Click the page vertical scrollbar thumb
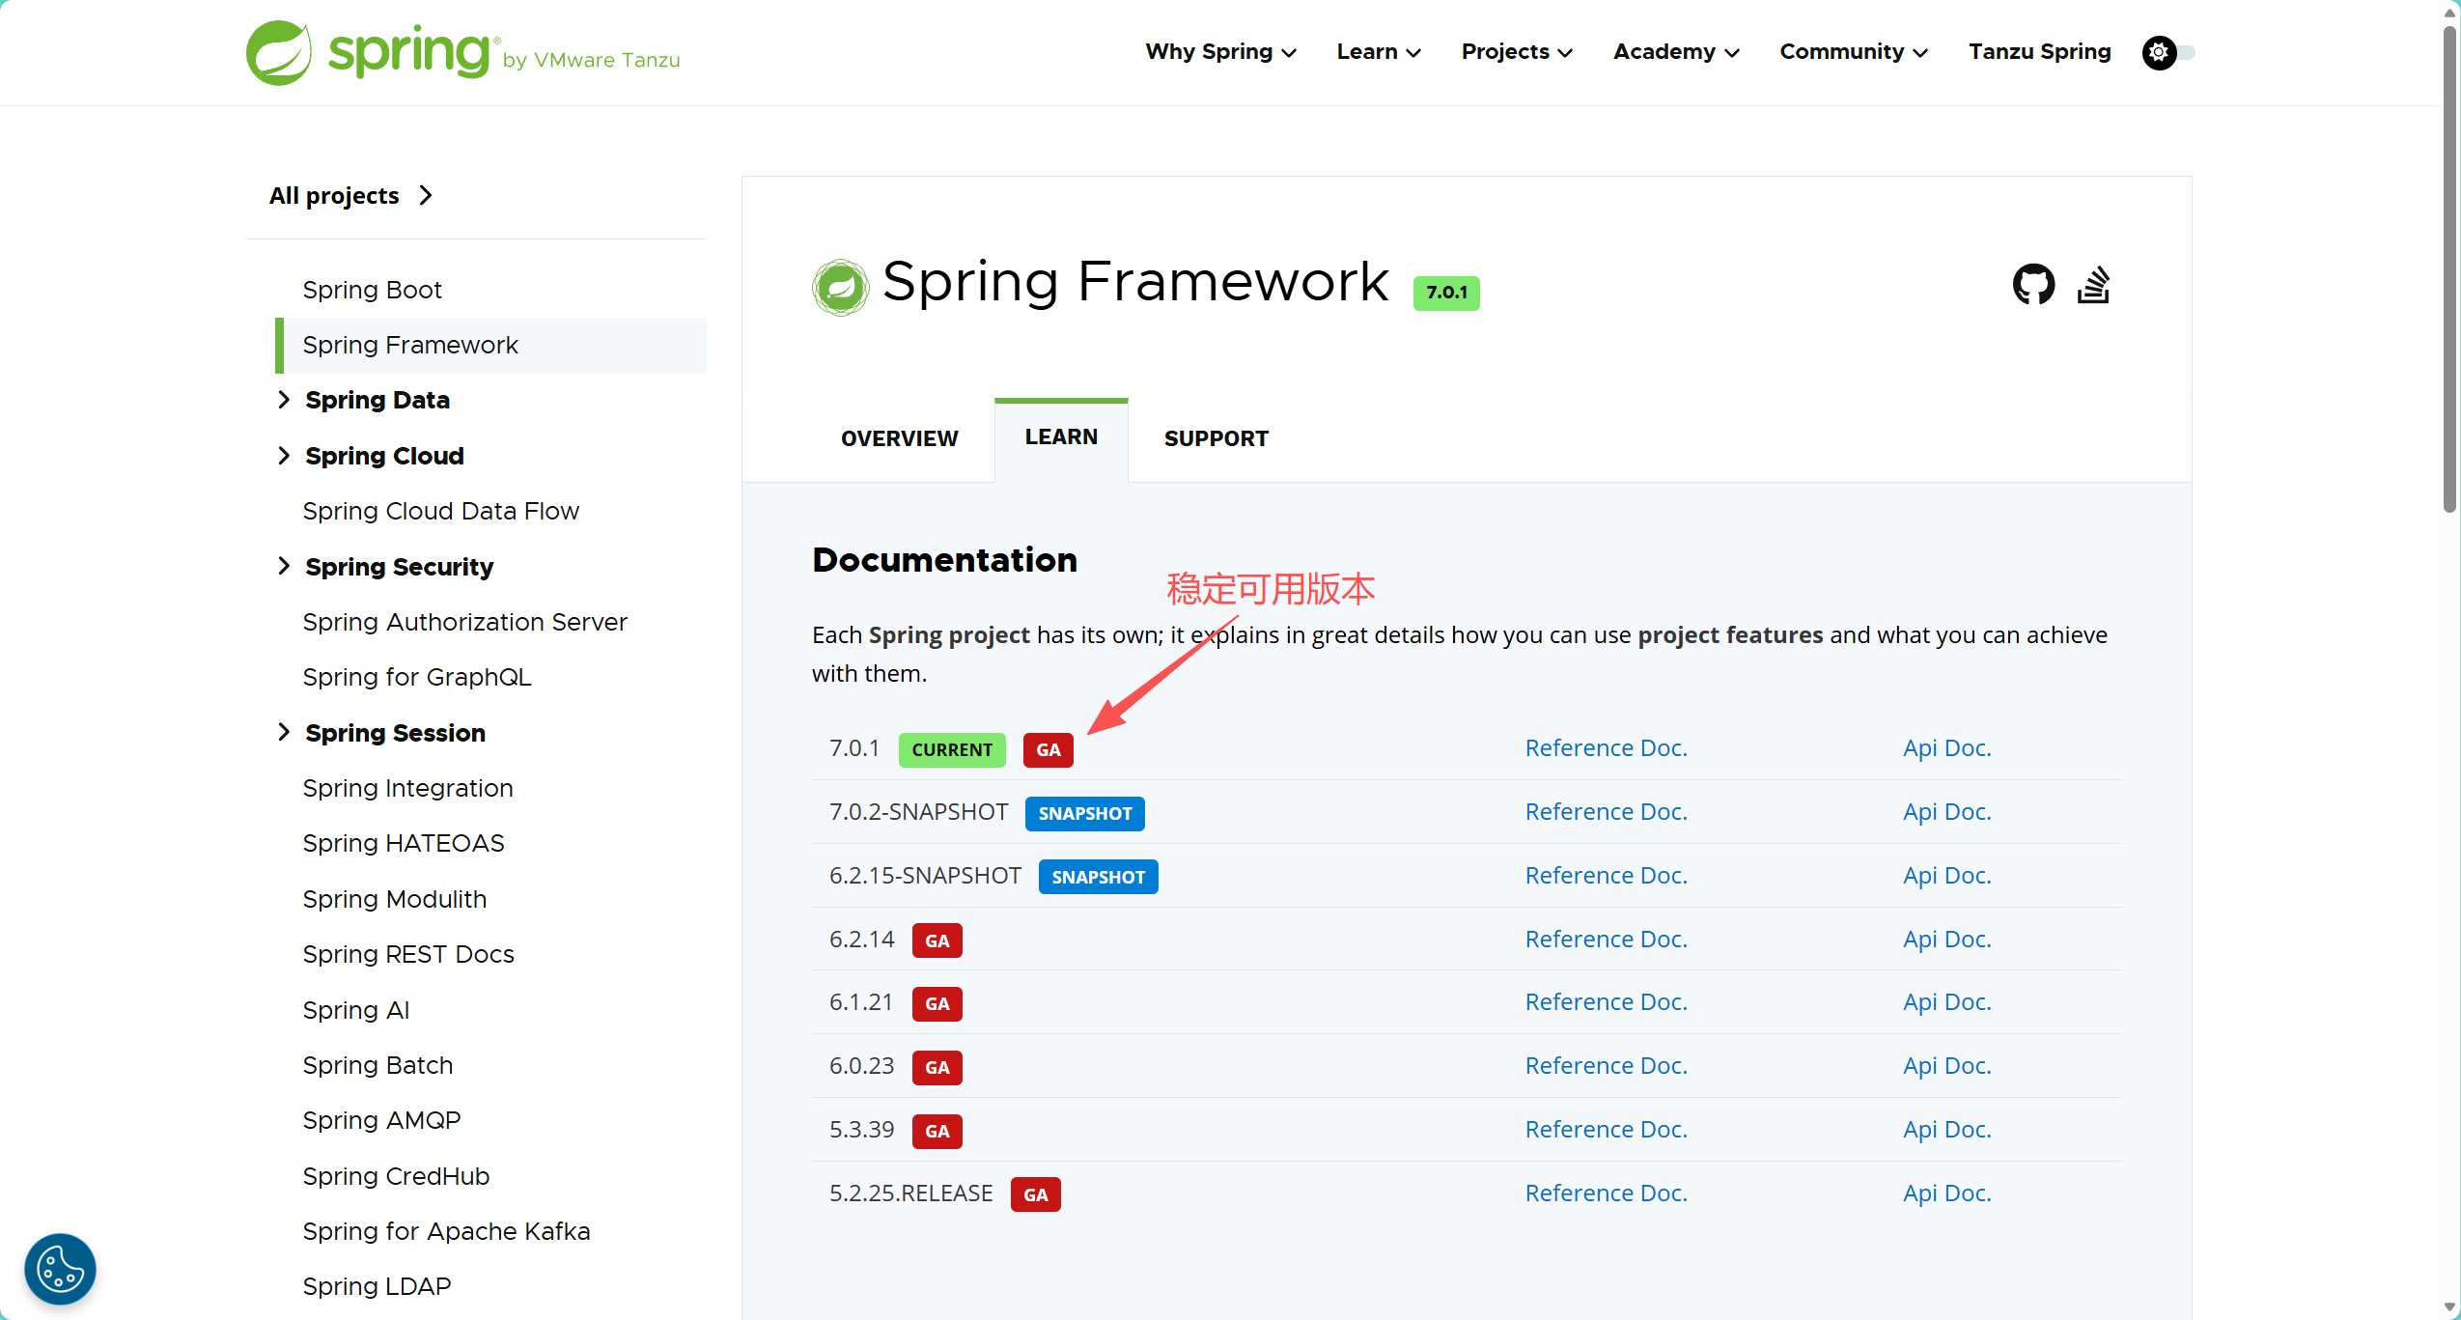 (2449, 270)
